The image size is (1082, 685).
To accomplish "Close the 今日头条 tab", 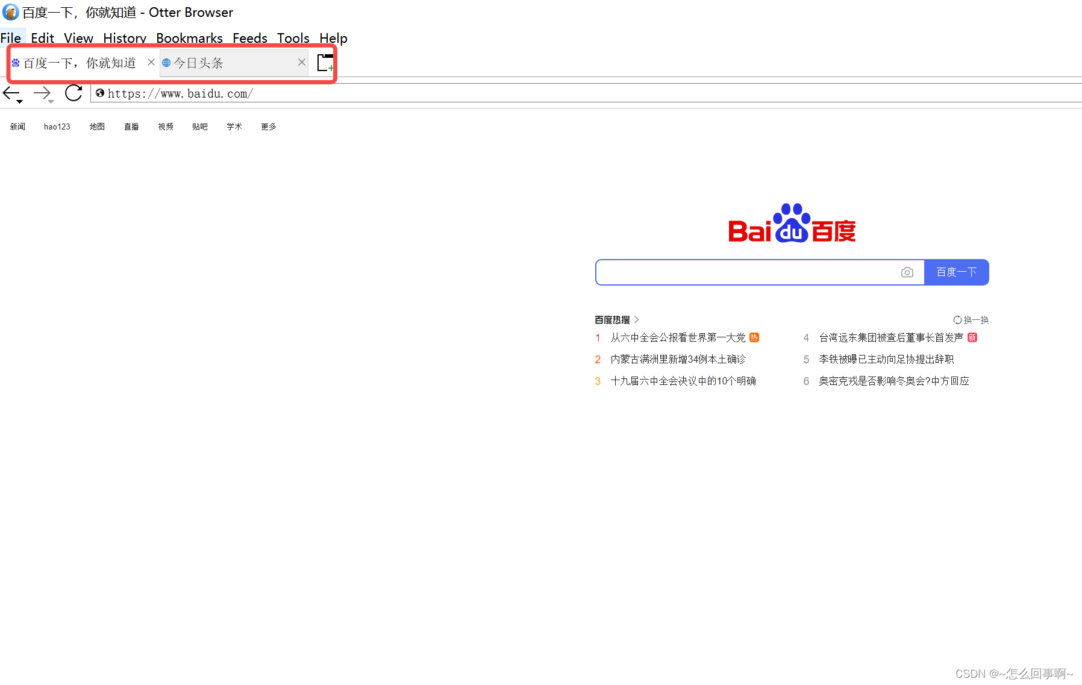I will point(302,62).
